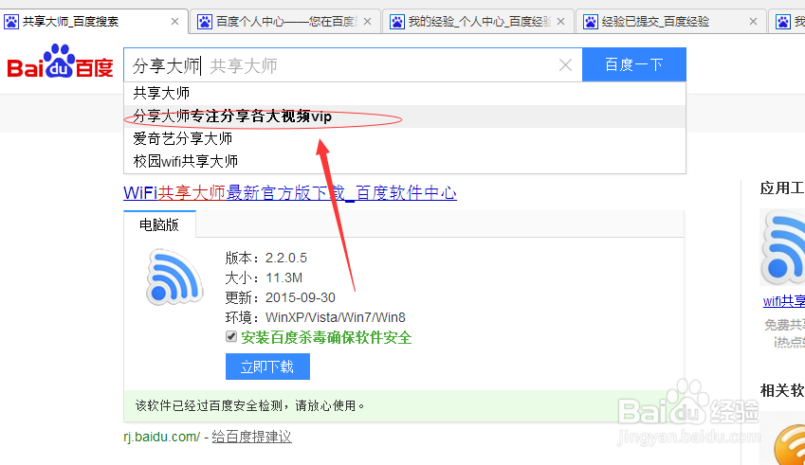This screenshot has height=465, width=805.
Task: Open the wifi共享 link in the sidebar
Action: 784,301
